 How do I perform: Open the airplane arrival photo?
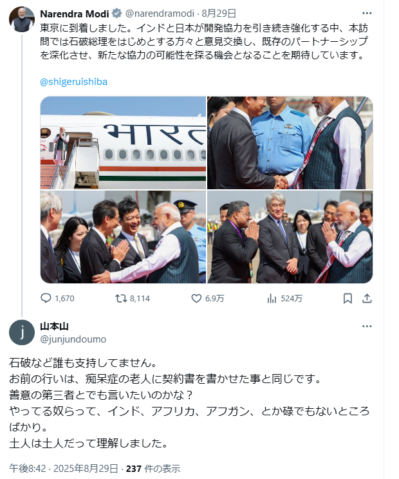124,143
